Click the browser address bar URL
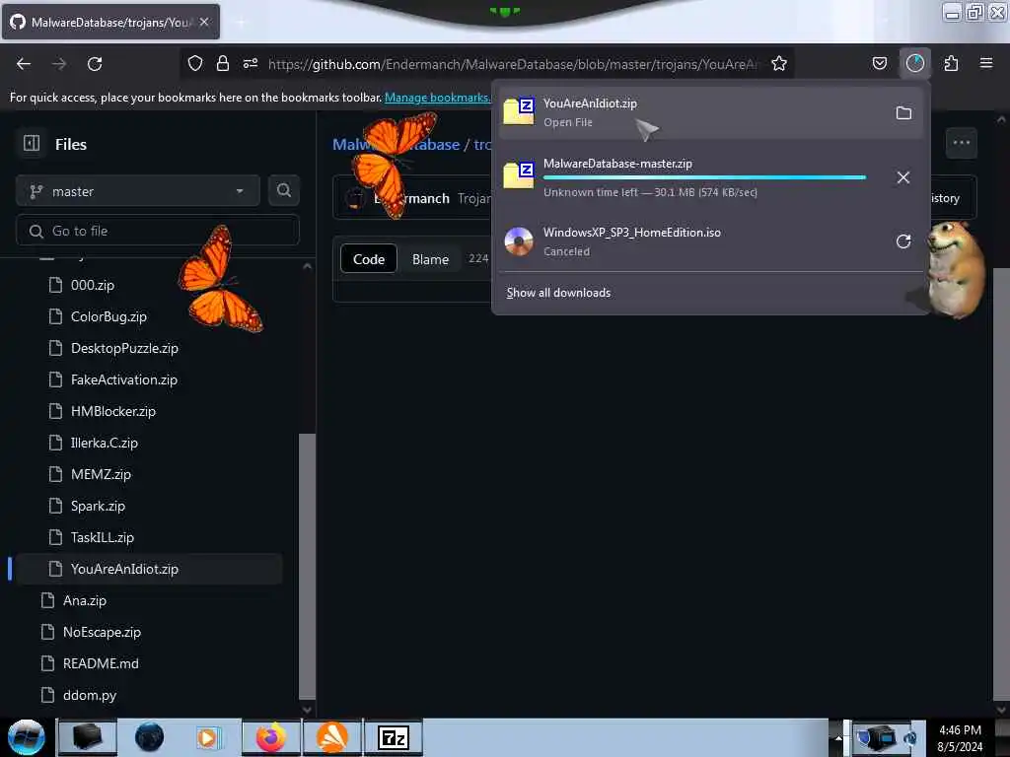Image resolution: width=1010 pixels, height=757 pixels. click(514, 64)
